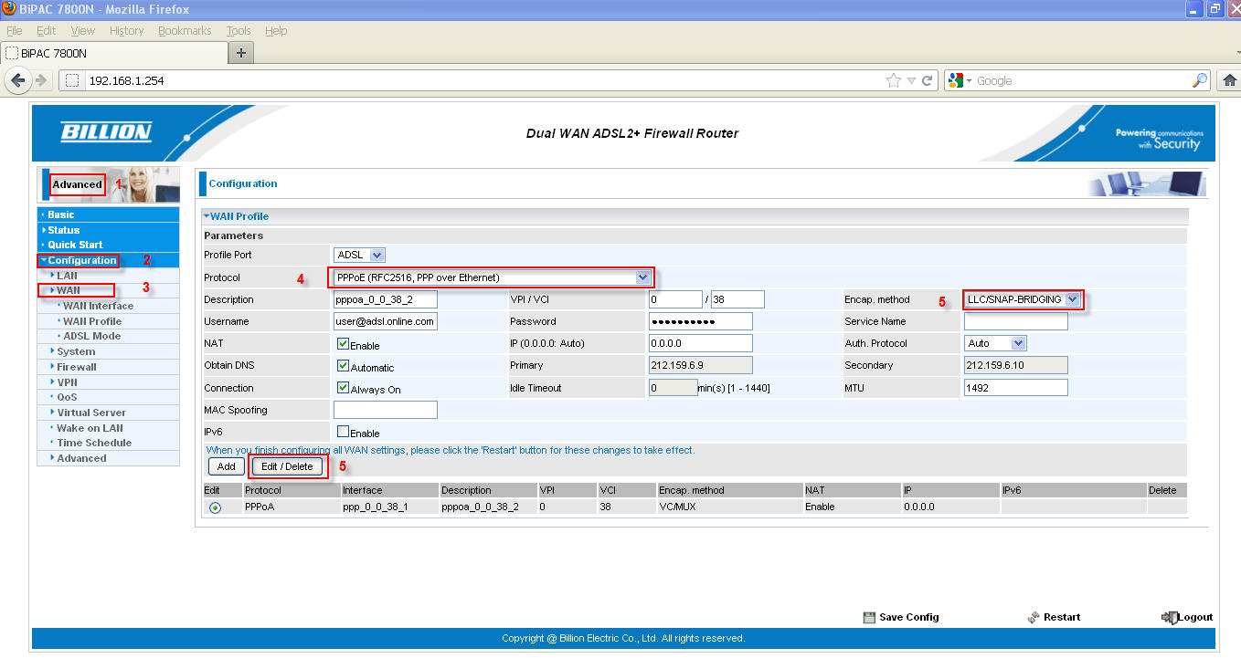
Task: Expand the VPN sidebar item
Action: pyautogui.click(x=67, y=382)
